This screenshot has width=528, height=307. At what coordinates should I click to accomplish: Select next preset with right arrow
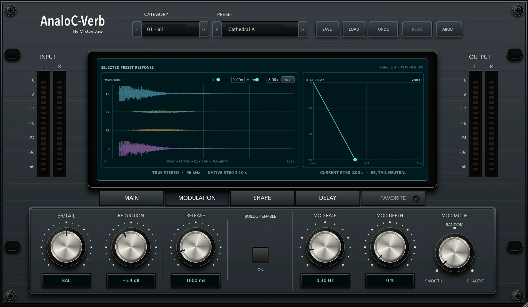coord(302,29)
